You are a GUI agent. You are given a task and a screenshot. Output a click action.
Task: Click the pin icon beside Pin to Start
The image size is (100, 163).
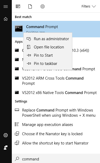point(29,55)
